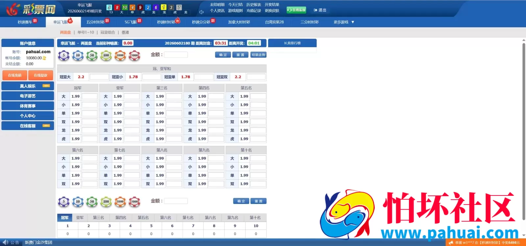Pick the lower 10 betting chip

[x=78, y=202]
